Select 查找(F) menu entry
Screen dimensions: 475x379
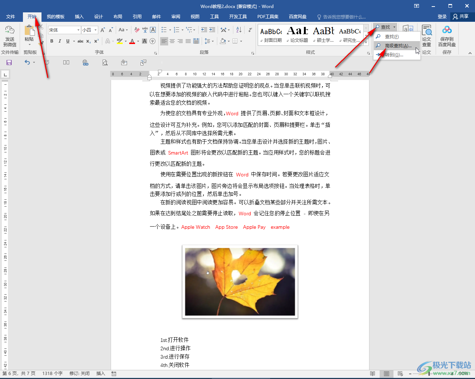click(x=397, y=37)
